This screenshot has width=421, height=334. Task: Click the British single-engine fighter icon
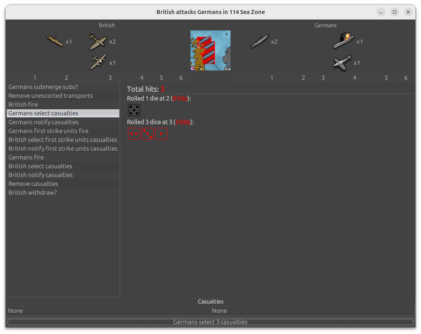pyautogui.click(x=98, y=42)
